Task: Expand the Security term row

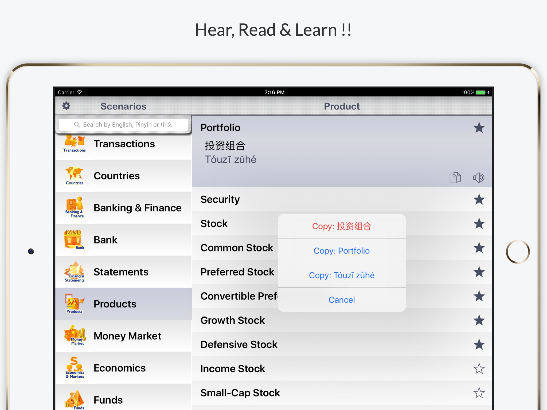Action: (220, 199)
